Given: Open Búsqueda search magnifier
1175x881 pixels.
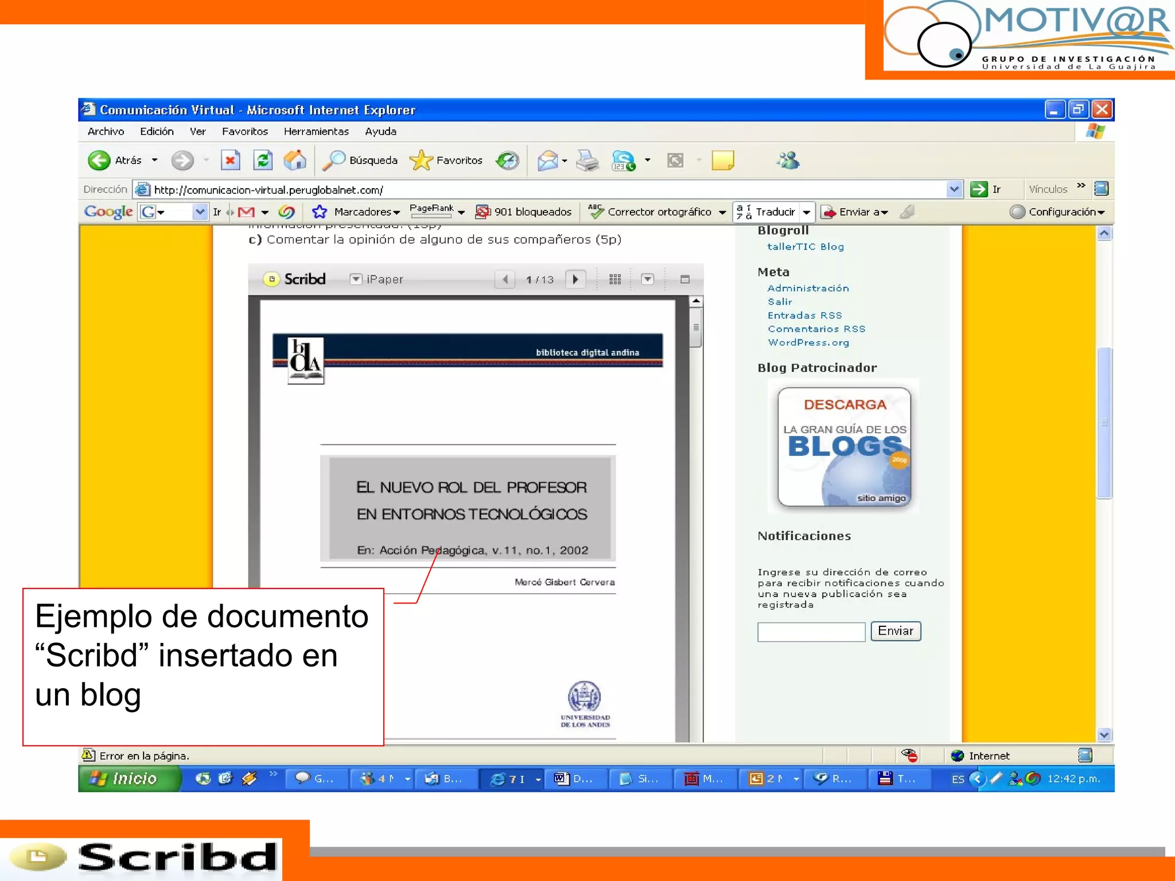Looking at the screenshot, I should 360,160.
